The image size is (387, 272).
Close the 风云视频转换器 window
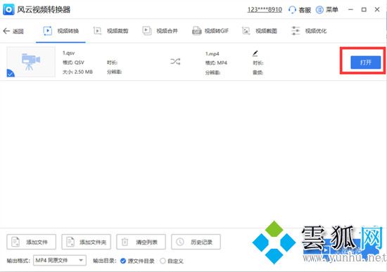click(x=377, y=10)
